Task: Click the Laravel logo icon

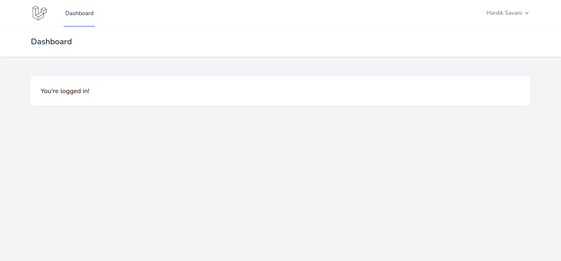Action: click(x=39, y=13)
